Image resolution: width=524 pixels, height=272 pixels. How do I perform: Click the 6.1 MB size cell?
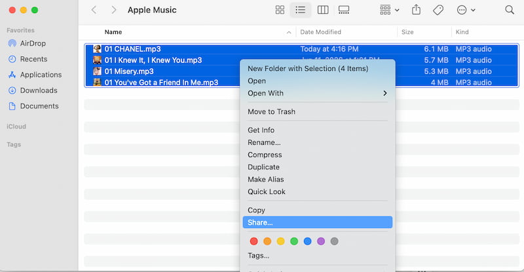(x=436, y=49)
